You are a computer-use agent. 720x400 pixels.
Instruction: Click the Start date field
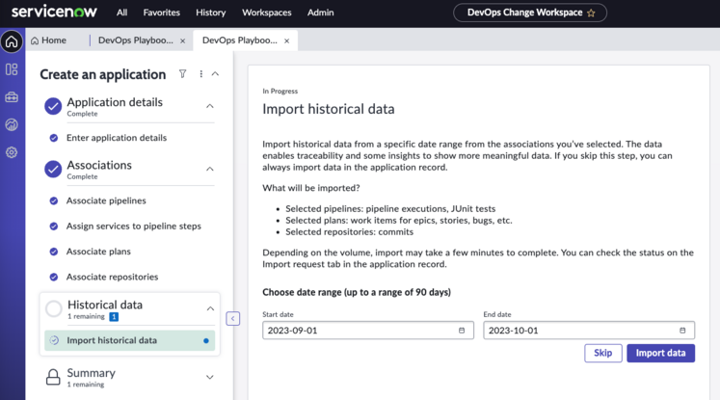click(x=368, y=331)
